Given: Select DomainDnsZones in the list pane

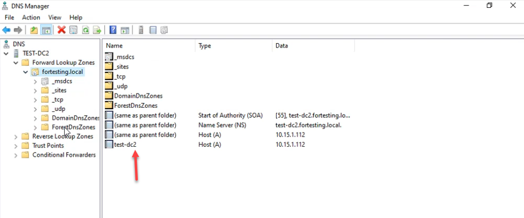Looking at the screenshot, I should coord(138,96).
